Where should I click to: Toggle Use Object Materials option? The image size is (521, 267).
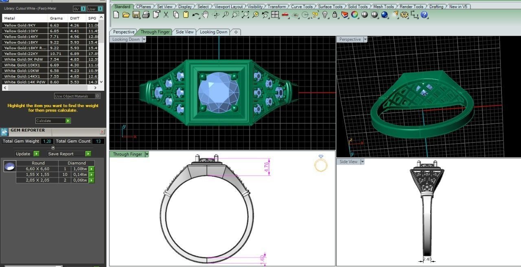(x=77, y=96)
